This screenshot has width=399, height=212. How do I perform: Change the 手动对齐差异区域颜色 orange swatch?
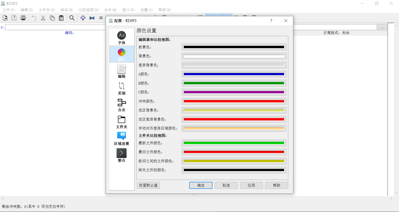point(234,128)
